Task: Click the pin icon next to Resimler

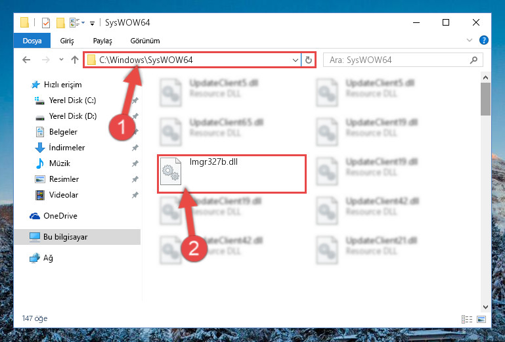Action: (135, 179)
